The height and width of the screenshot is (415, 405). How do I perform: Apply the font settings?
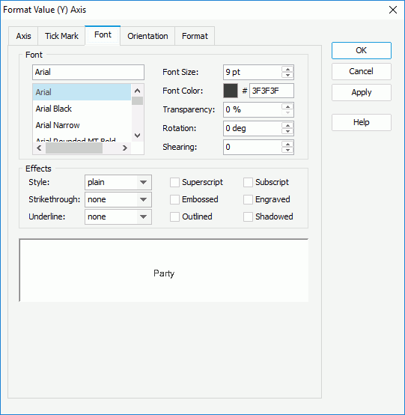(362, 92)
